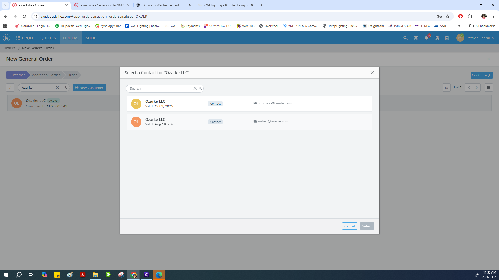Click the clipboard check tasks icon
499x280 pixels.
(447, 38)
